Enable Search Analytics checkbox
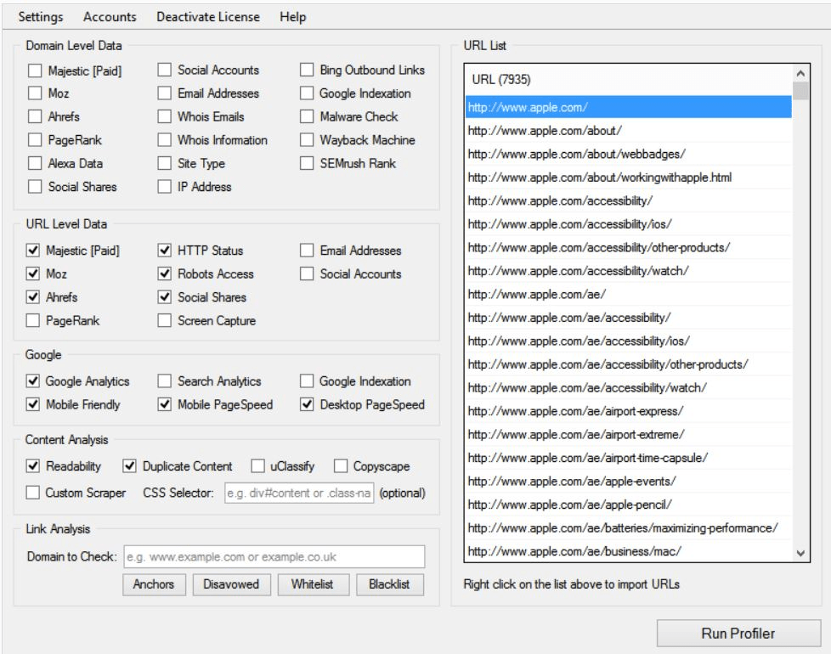This screenshot has height=654, width=831. pyautogui.click(x=164, y=381)
